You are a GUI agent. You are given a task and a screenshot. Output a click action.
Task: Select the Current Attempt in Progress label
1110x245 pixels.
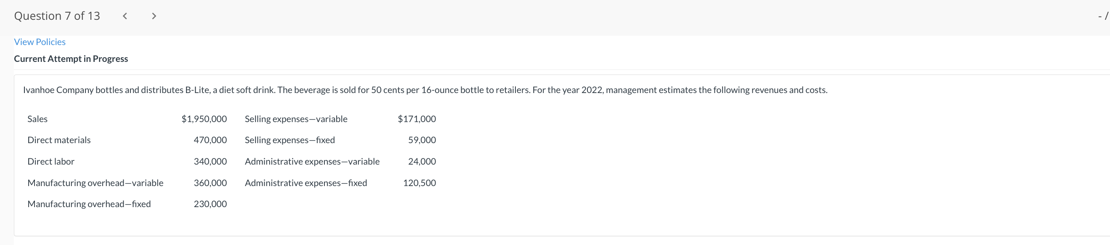click(x=71, y=59)
